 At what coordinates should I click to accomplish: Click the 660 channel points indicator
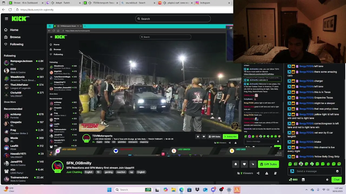point(293,180)
